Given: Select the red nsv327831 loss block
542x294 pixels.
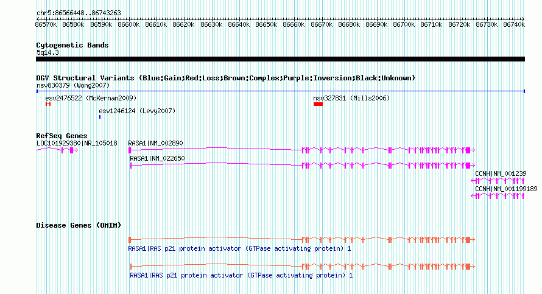Looking at the screenshot, I should (x=318, y=104).
